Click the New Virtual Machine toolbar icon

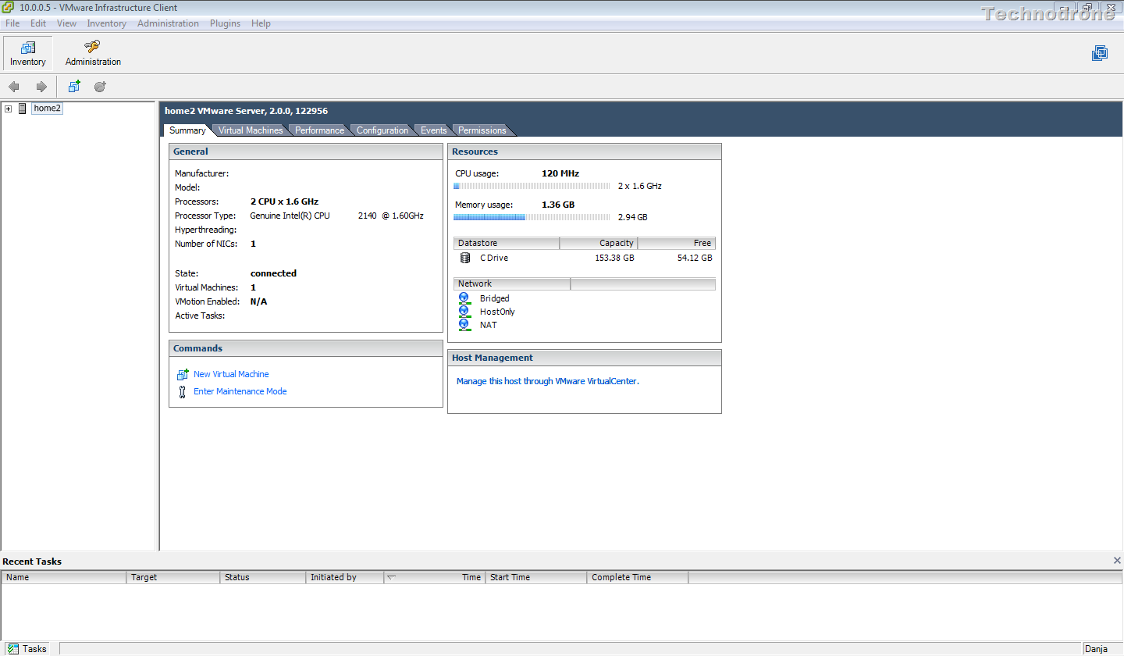74,87
